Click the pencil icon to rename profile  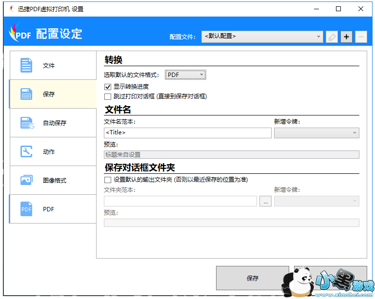point(332,37)
